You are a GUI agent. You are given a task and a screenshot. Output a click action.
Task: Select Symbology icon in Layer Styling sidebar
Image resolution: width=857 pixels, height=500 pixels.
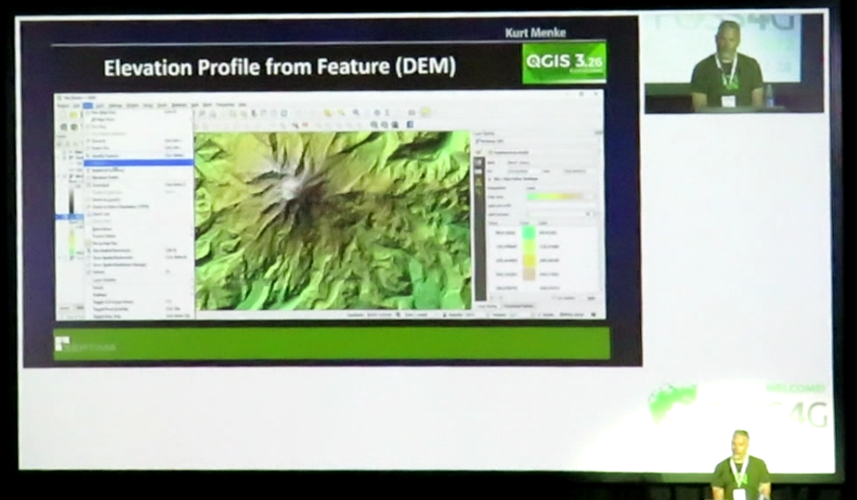click(479, 162)
